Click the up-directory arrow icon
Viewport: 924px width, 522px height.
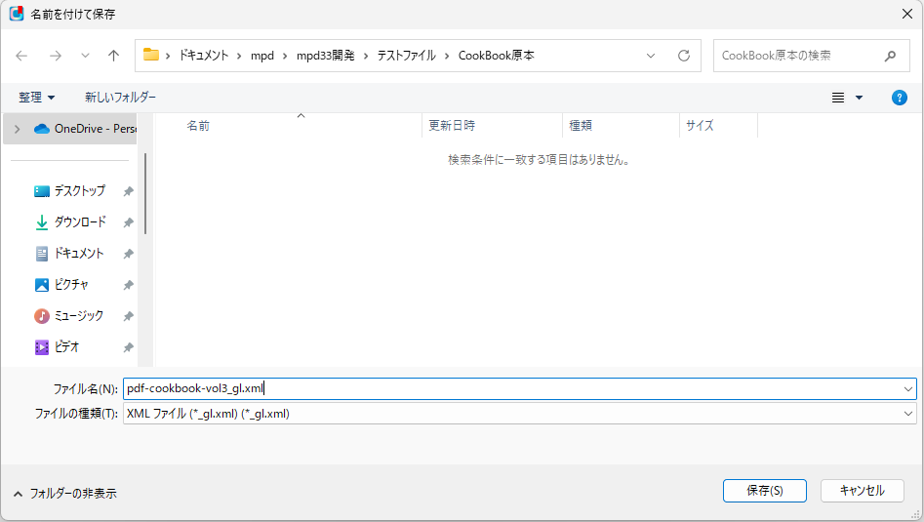[113, 56]
